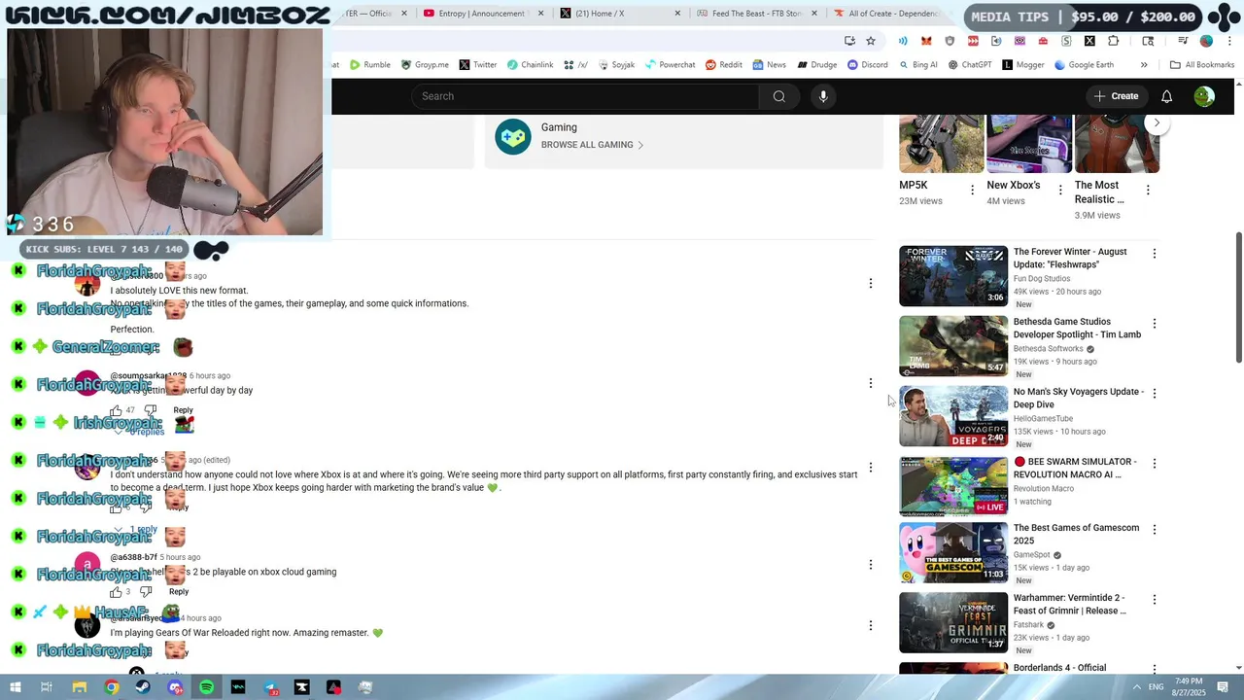Open No Man's Sky Voyagers thumbnail
Screen dimensions: 1244x700
point(953,416)
